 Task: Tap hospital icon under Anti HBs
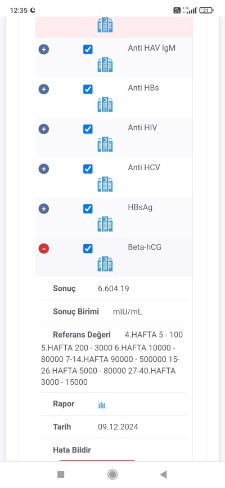[105, 105]
